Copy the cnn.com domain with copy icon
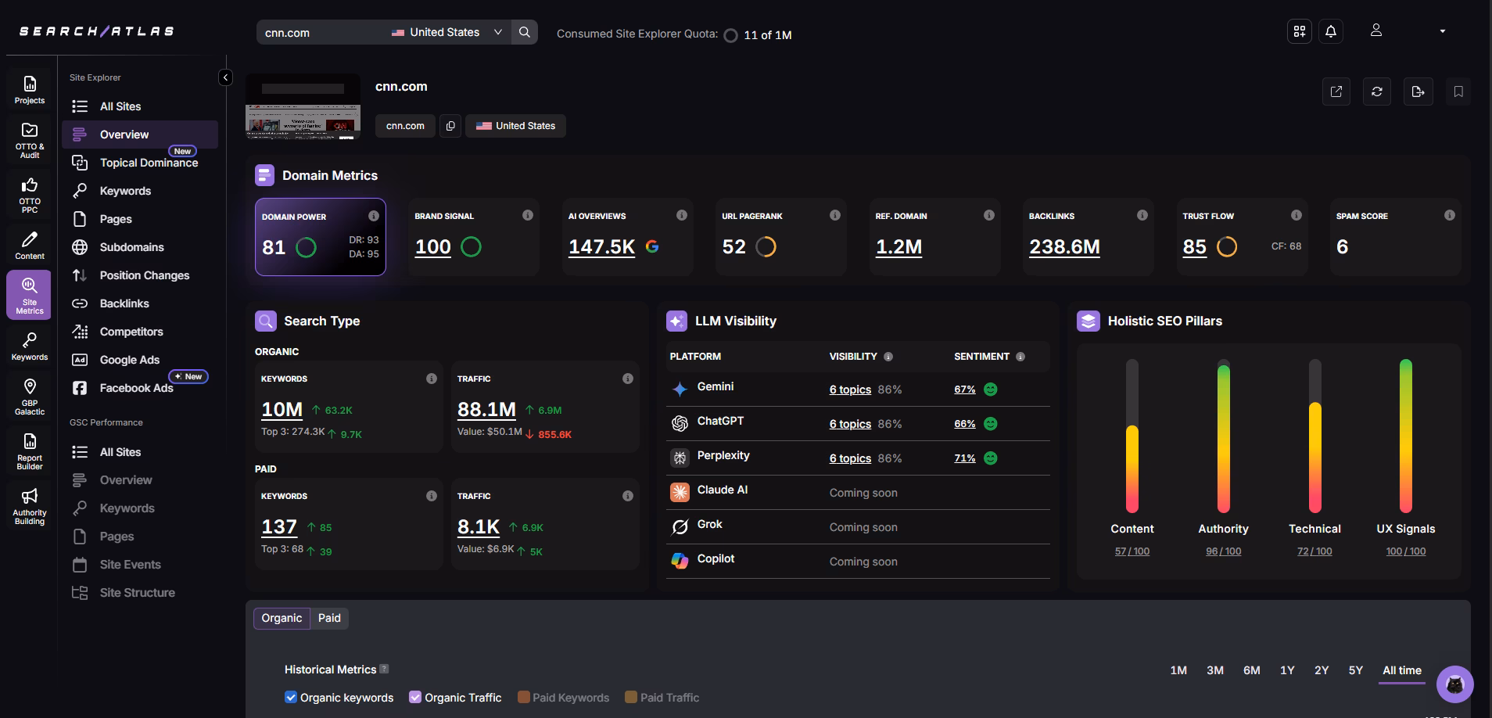 point(450,126)
